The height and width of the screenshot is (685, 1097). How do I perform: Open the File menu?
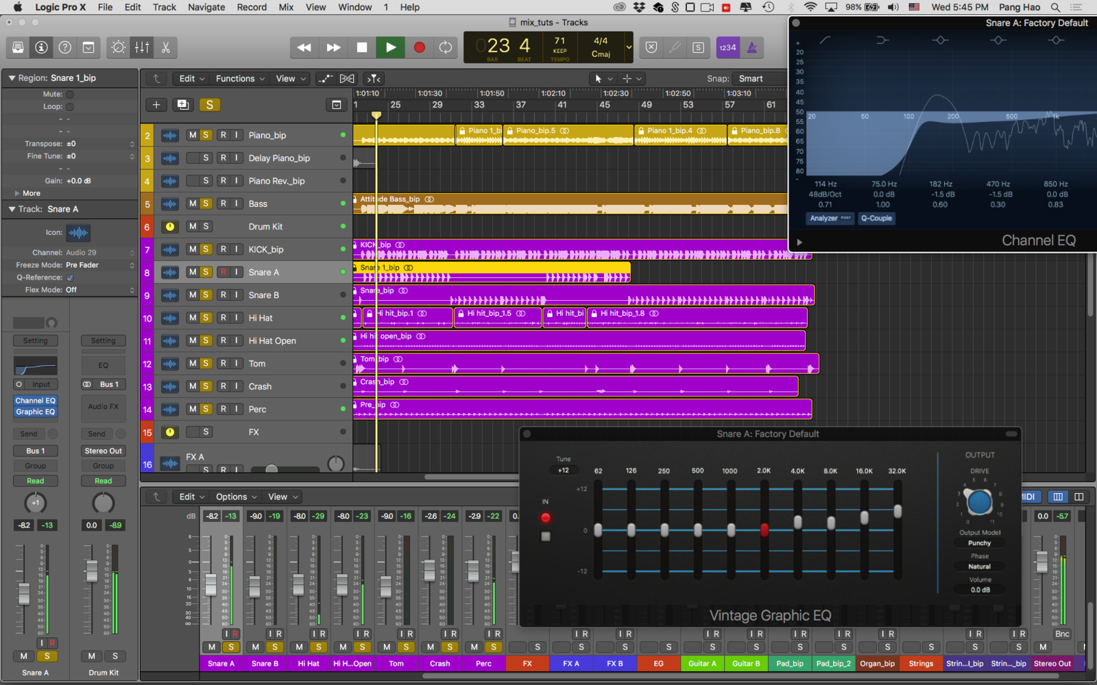coord(105,7)
